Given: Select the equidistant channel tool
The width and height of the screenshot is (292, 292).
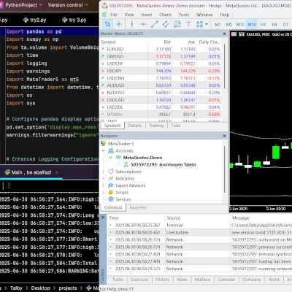Looking at the screenshot, I should (x=166, y=24).
